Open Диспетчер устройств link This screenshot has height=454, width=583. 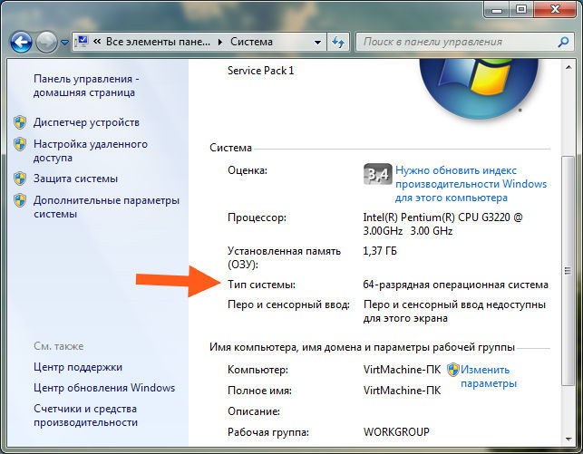[86, 122]
